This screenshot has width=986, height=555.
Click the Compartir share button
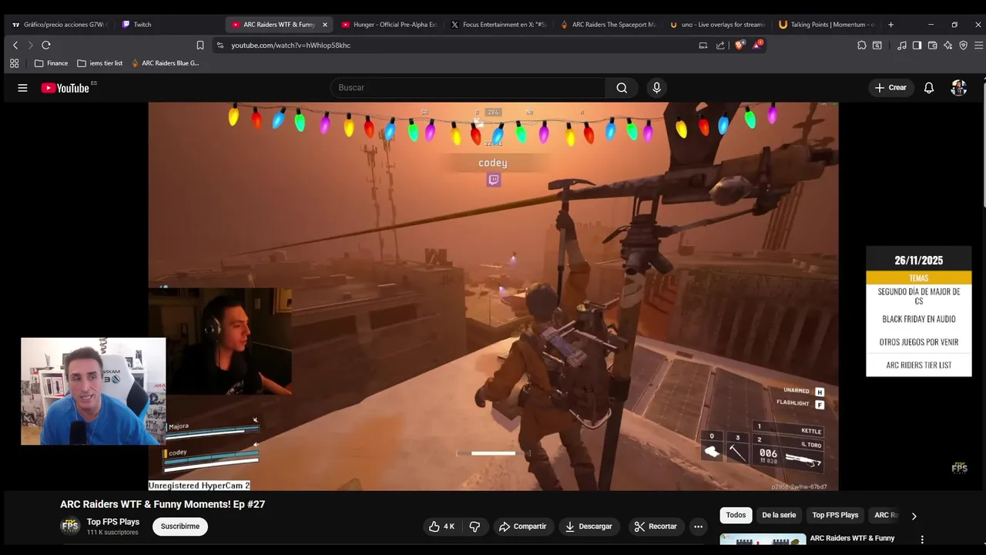tap(522, 526)
